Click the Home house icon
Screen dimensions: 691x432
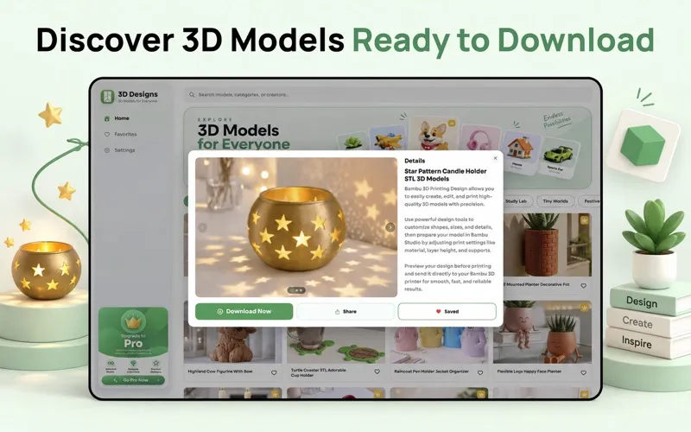106,118
